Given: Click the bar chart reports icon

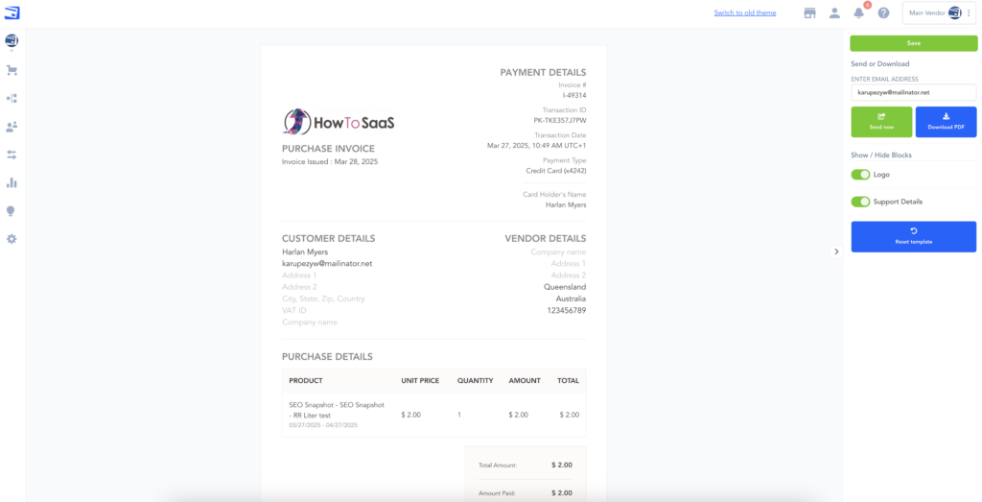Looking at the screenshot, I should (x=12, y=182).
